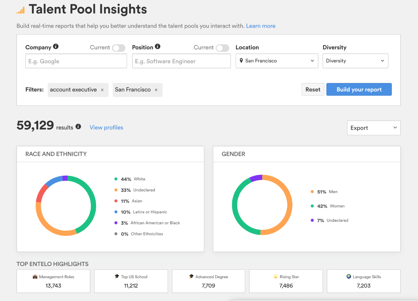Select the Management Roles 13,743 card
The height and width of the screenshot is (301, 418).
tap(54, 281)
